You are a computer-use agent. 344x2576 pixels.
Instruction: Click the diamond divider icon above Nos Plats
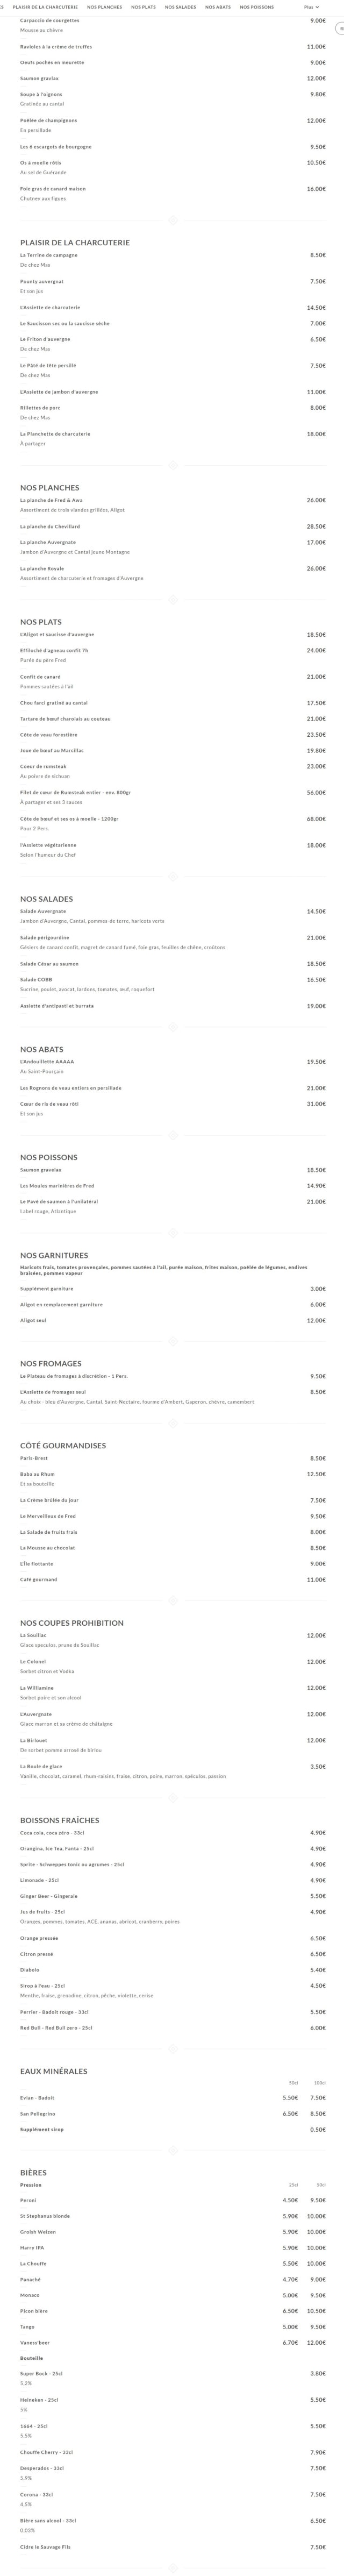172,599
